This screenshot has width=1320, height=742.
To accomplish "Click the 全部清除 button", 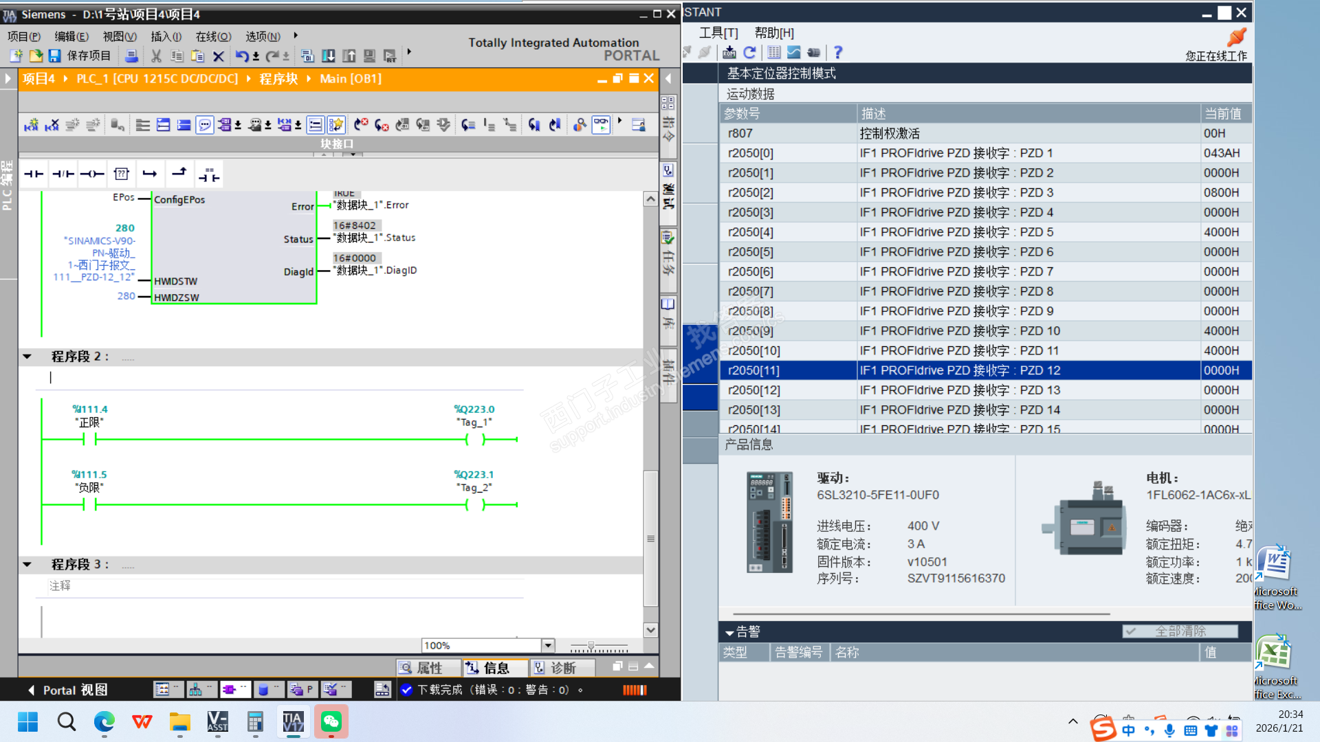I will tap(1180, 631).
